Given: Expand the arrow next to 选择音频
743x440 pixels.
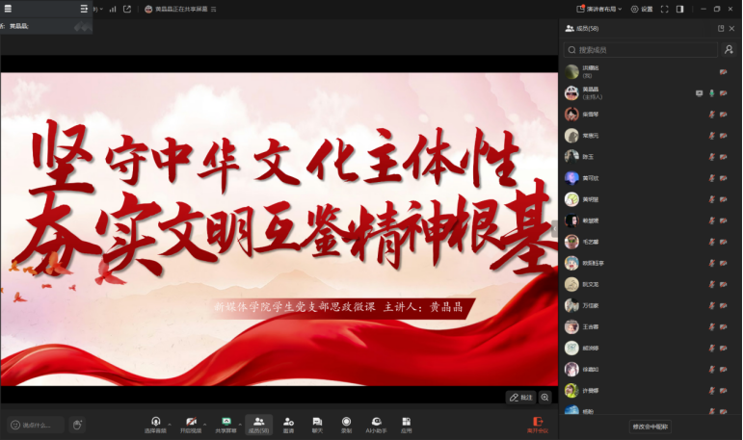Looking at the screenshot, I should [x=171, y=423].
